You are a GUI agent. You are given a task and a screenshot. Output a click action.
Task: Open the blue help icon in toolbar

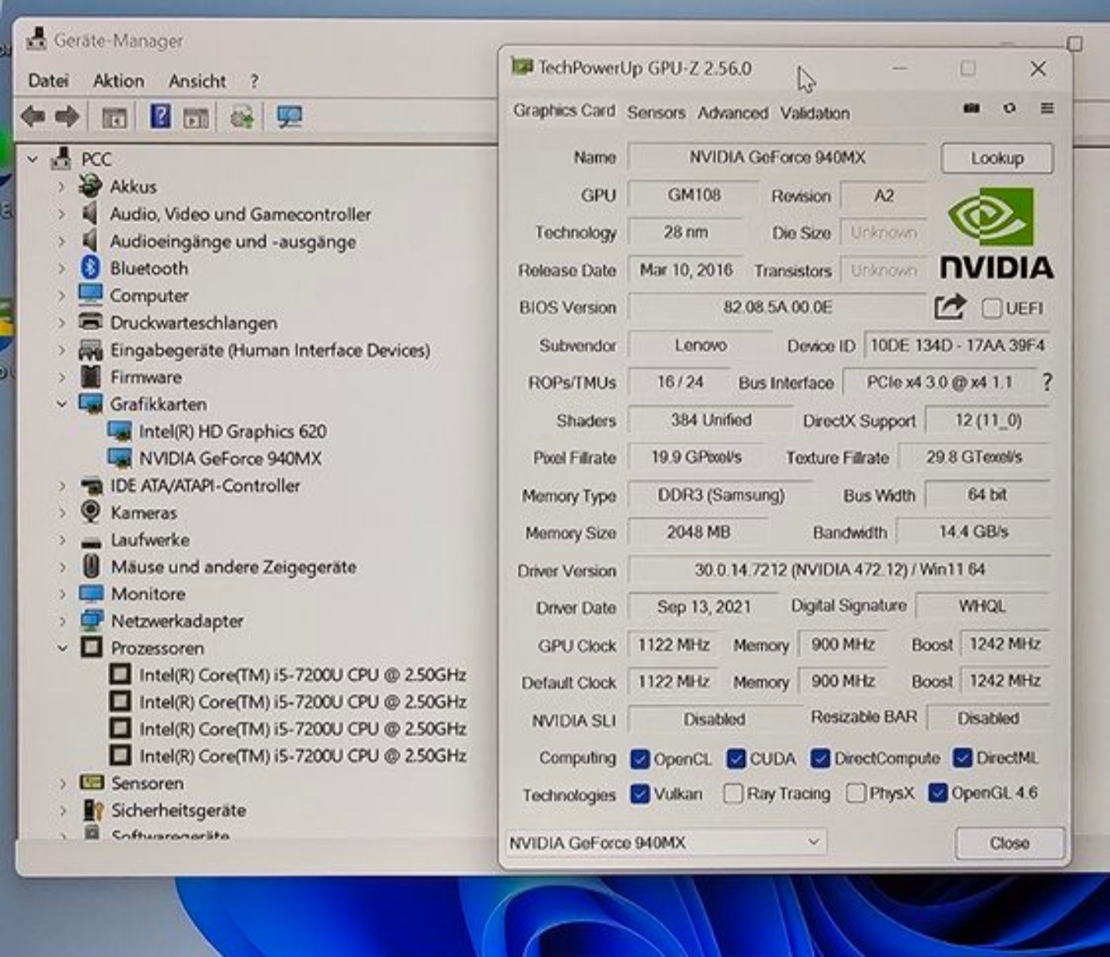160,116
